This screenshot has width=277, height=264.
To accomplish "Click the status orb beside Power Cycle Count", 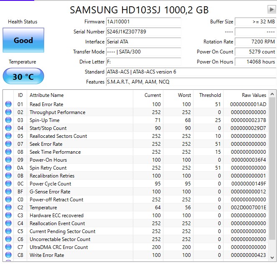I will 8,184.
